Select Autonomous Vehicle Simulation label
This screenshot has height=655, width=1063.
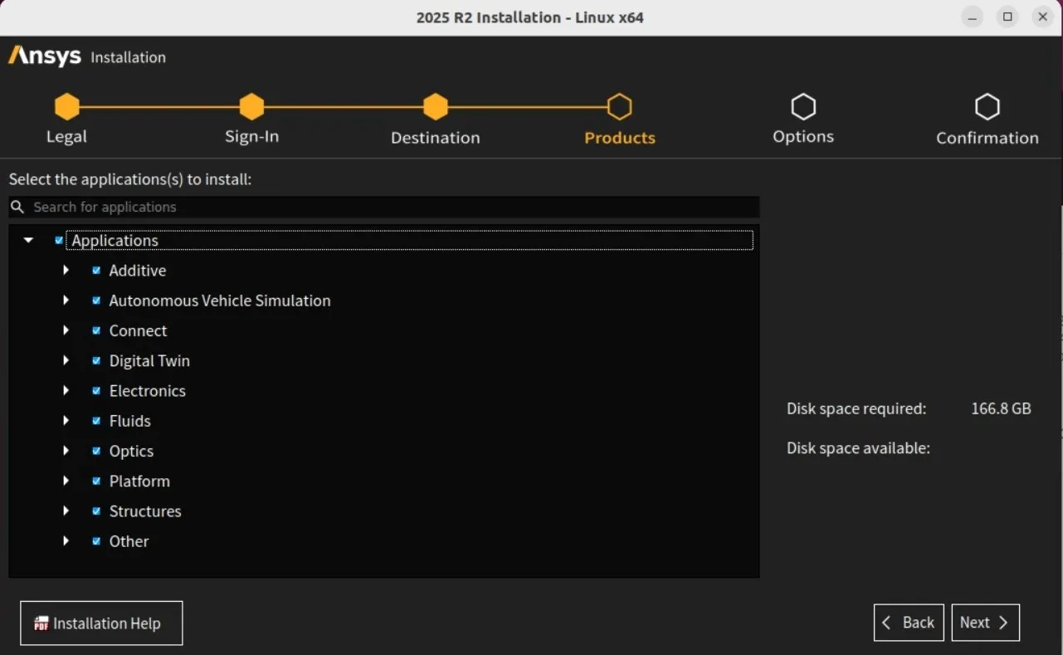(220, 301)
